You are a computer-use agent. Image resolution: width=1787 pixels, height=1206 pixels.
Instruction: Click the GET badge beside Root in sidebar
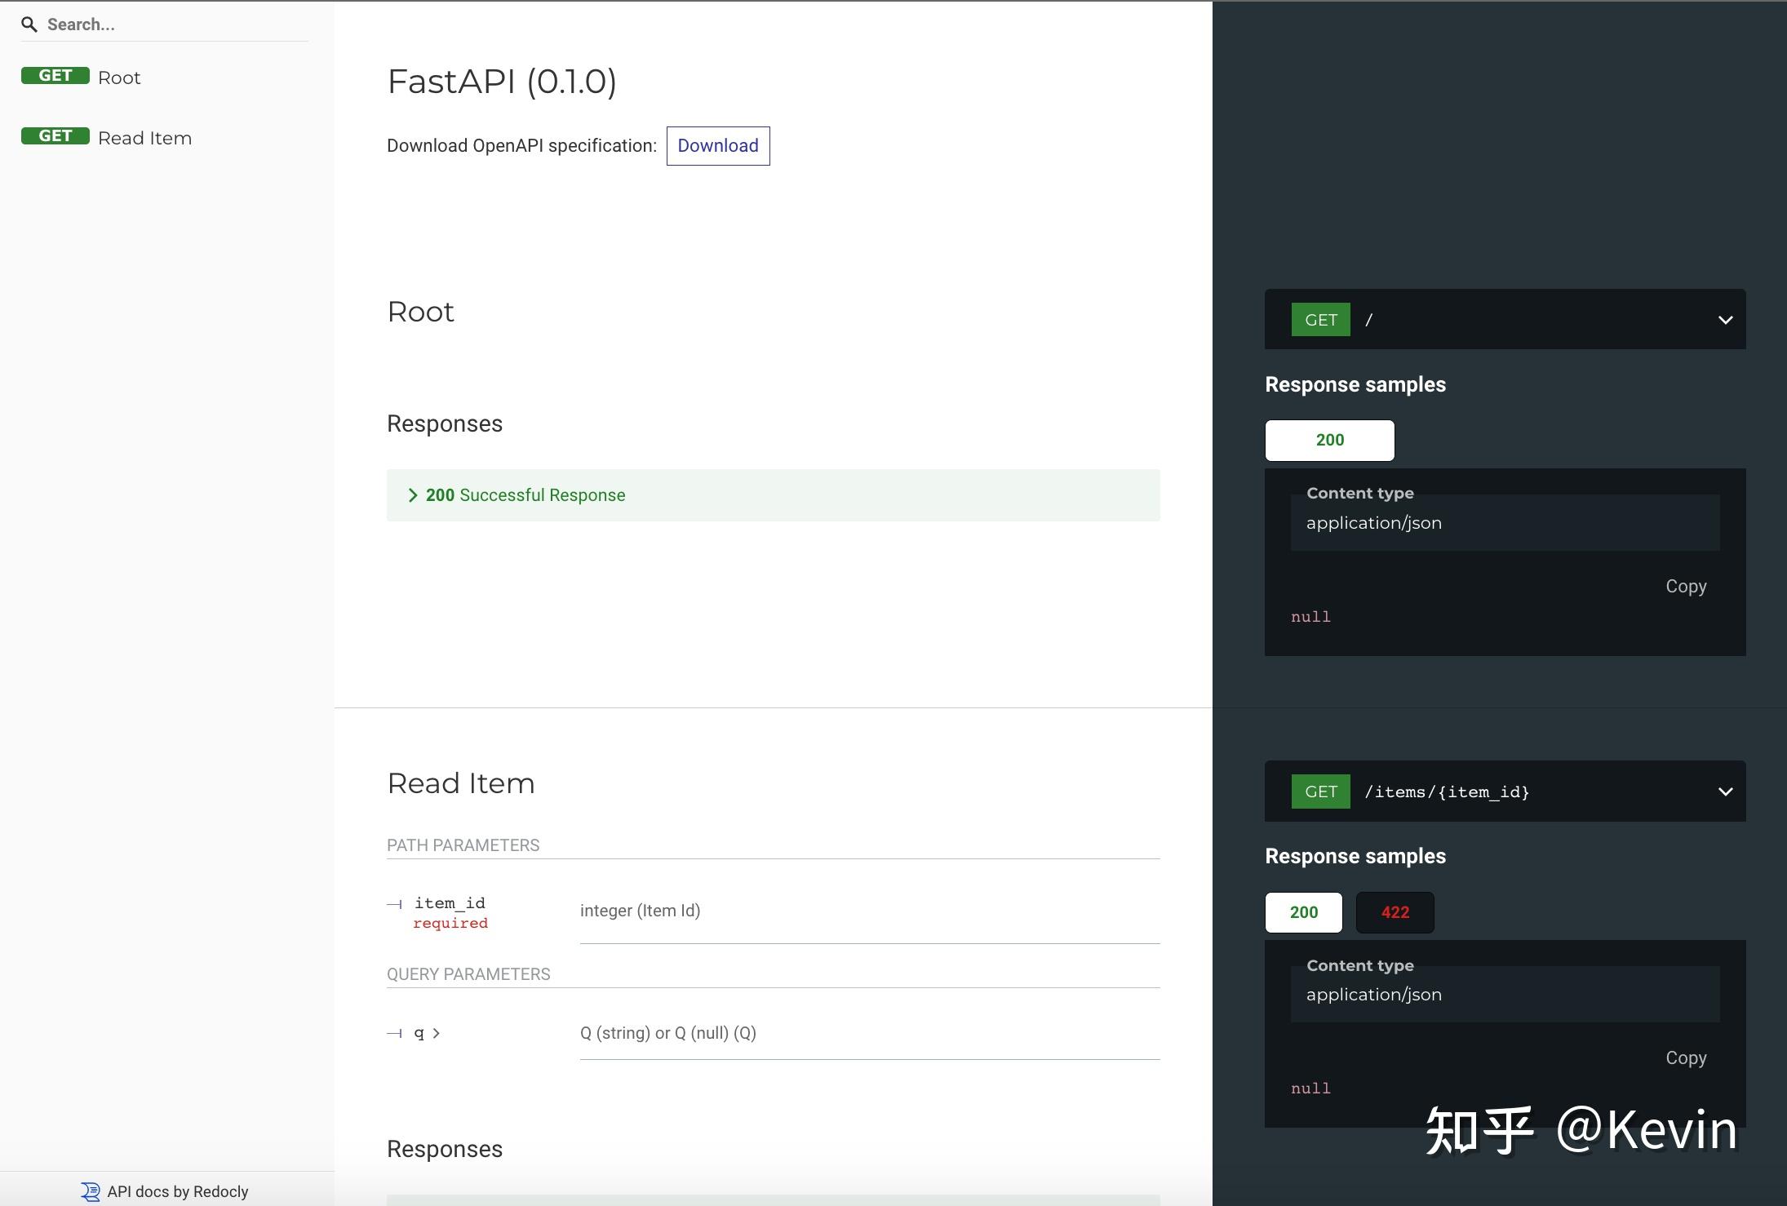click(x=55, y=75)
